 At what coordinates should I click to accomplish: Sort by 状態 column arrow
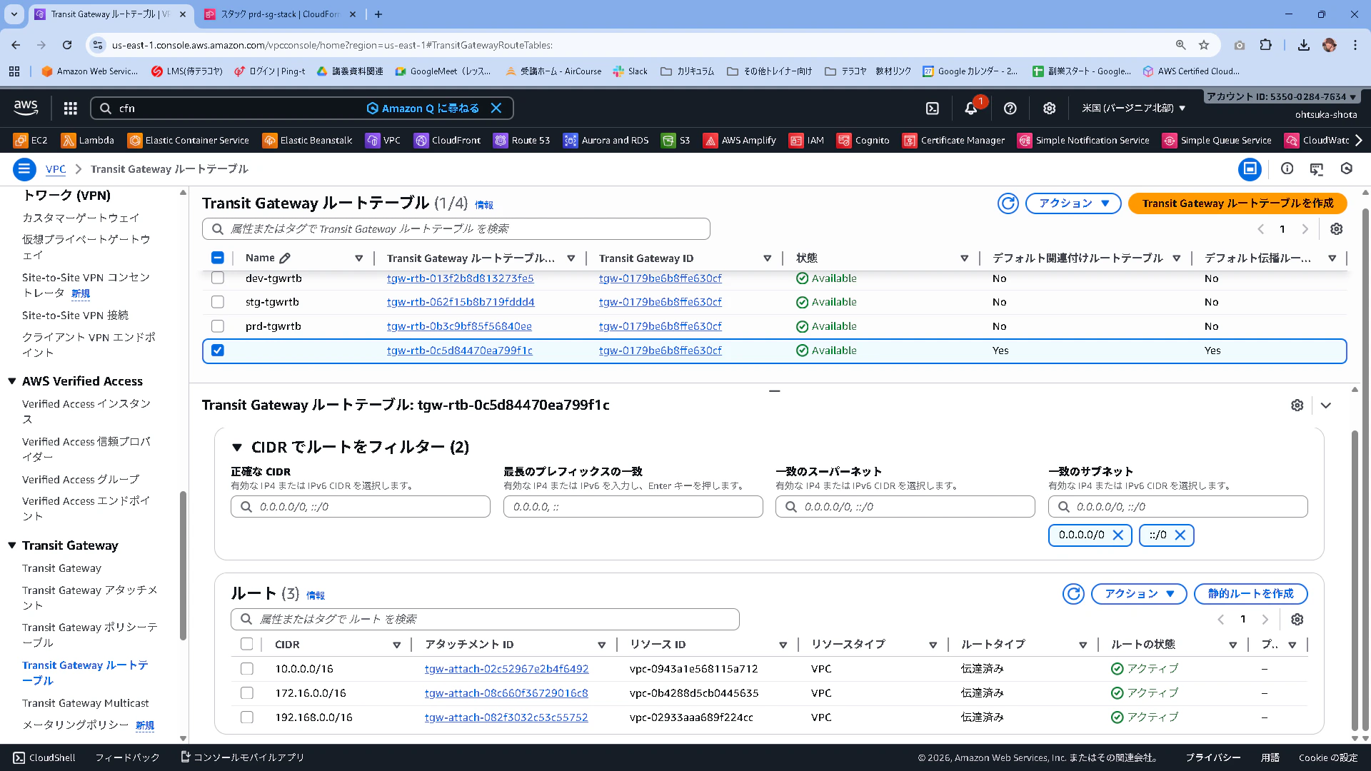[x=964, y=258]
